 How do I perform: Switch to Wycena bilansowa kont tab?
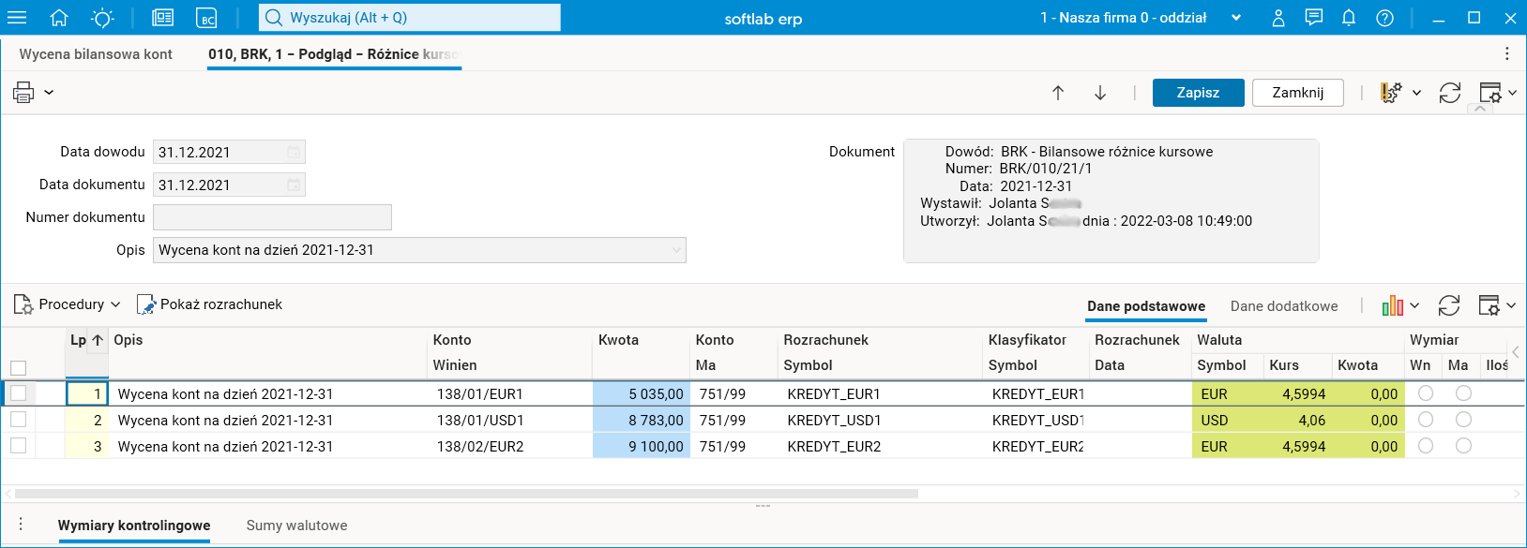pyautogui.click(x=96, y=54)
